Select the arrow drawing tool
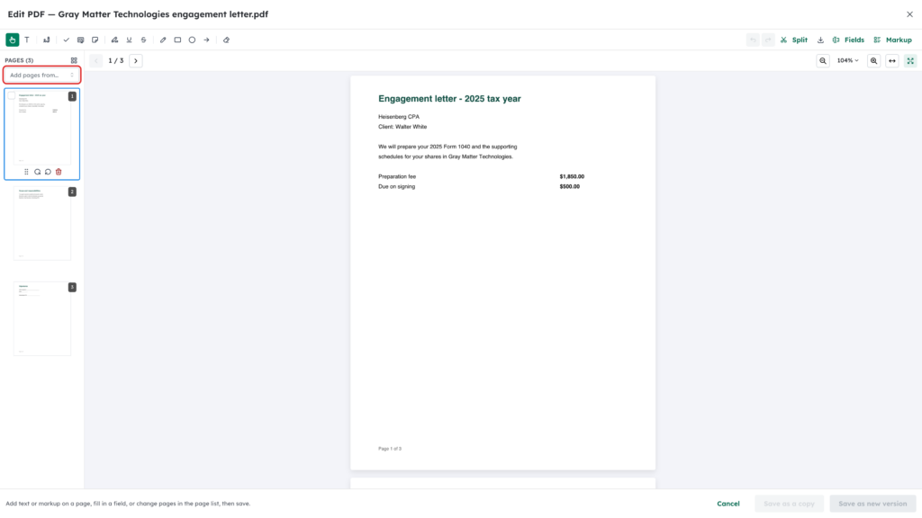 click(x=206, y=40)
